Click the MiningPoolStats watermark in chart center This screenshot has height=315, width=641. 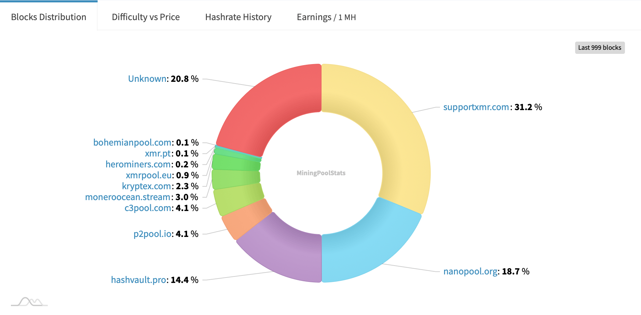(320, 173)
